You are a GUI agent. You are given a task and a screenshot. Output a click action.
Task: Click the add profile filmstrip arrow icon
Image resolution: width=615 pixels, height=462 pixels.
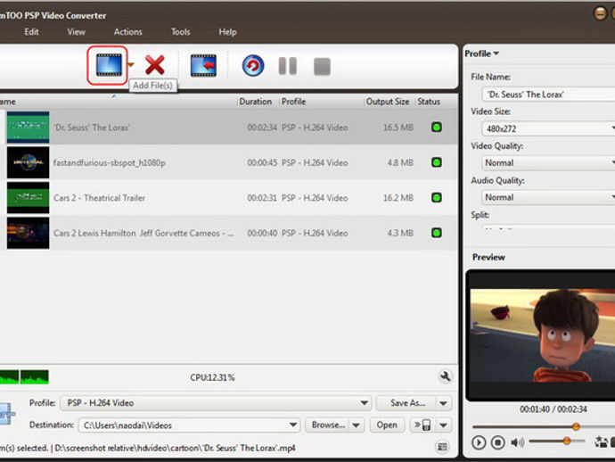[x=203, y=65]
